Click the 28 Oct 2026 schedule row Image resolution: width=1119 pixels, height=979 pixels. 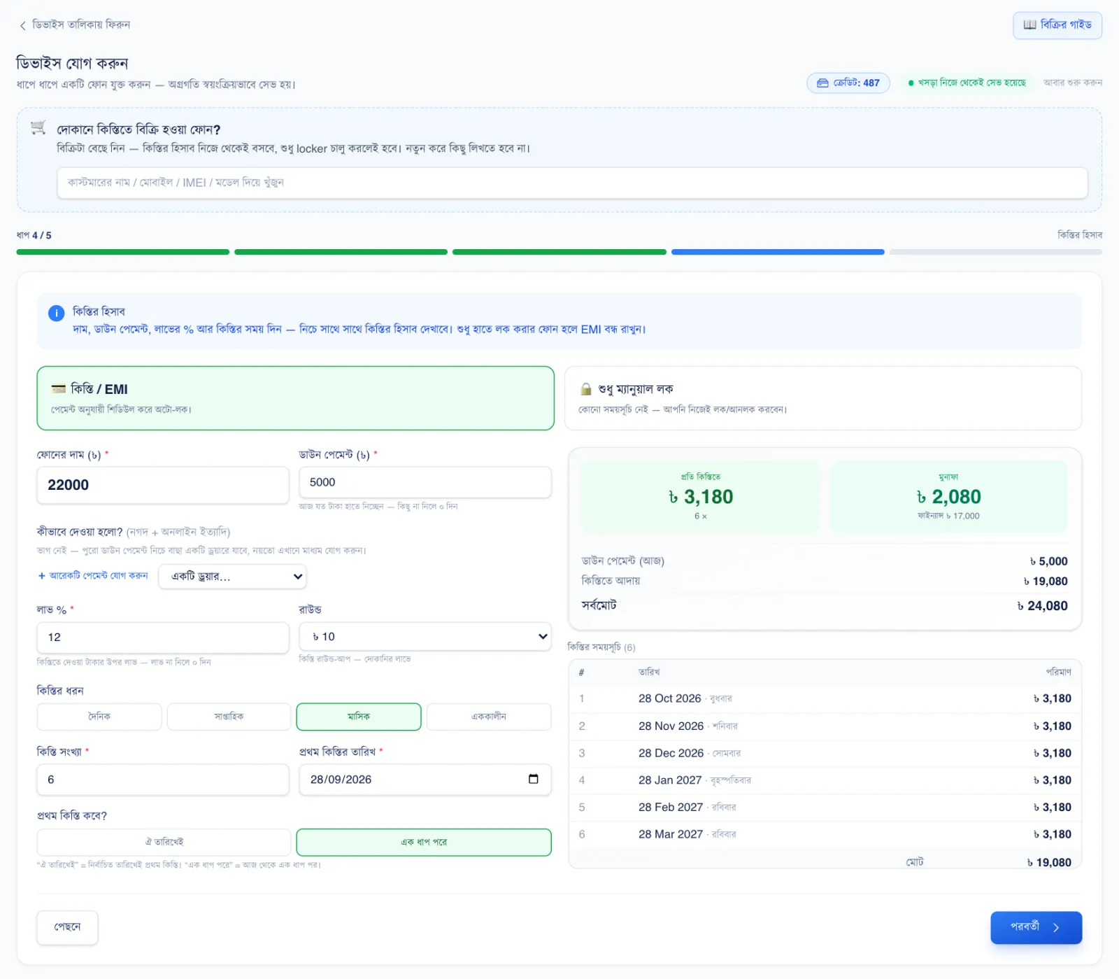click(x=825, y=698)
